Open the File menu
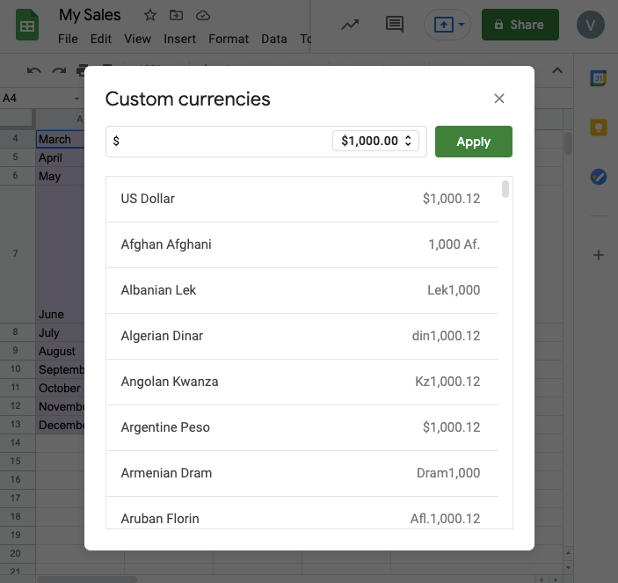Image resolution: width=618 pixels, height=583 pixels. click(68, 39)
